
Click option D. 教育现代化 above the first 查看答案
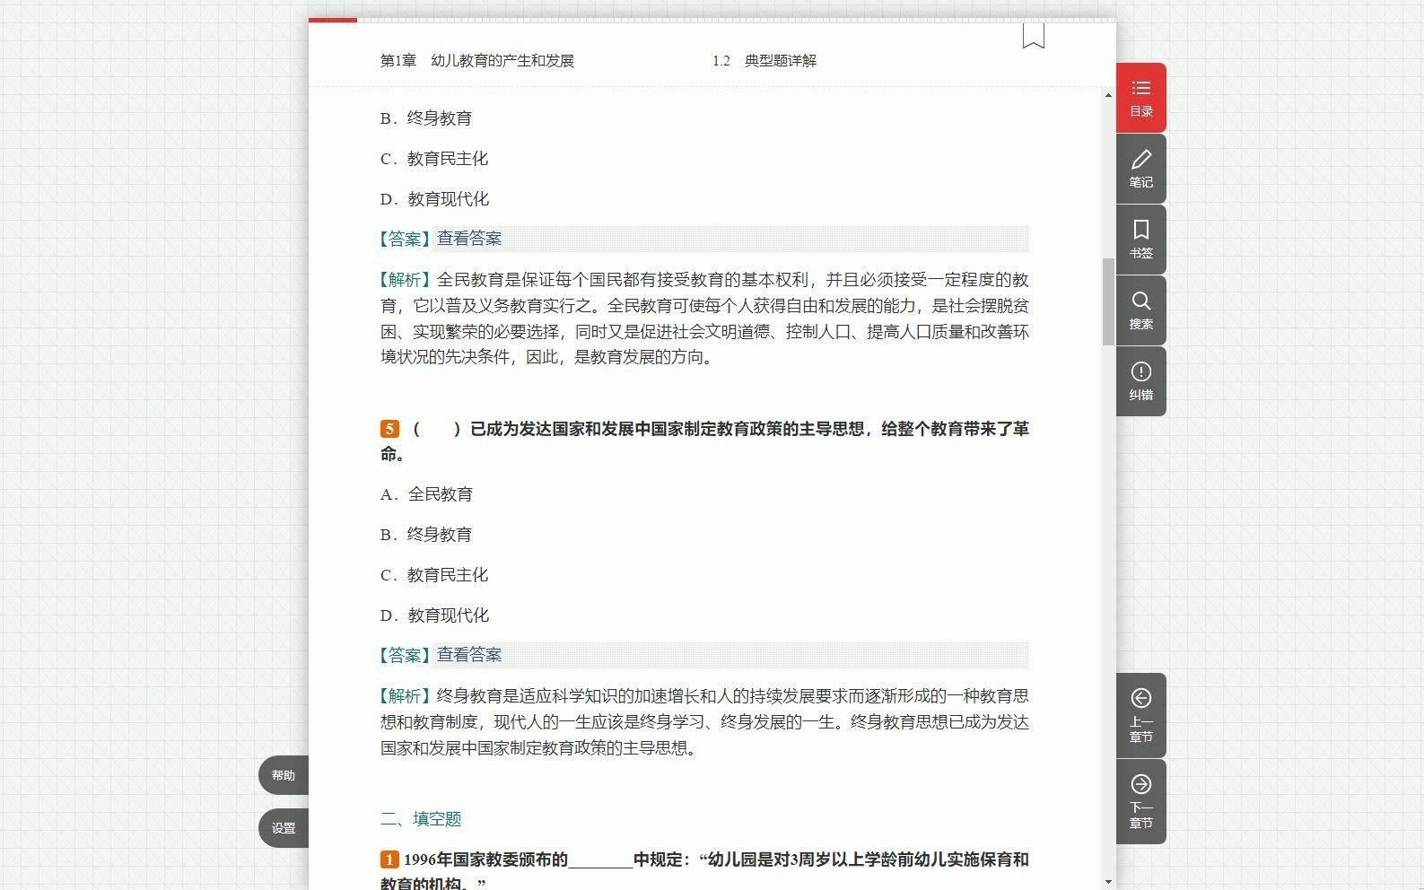point(434,199)
